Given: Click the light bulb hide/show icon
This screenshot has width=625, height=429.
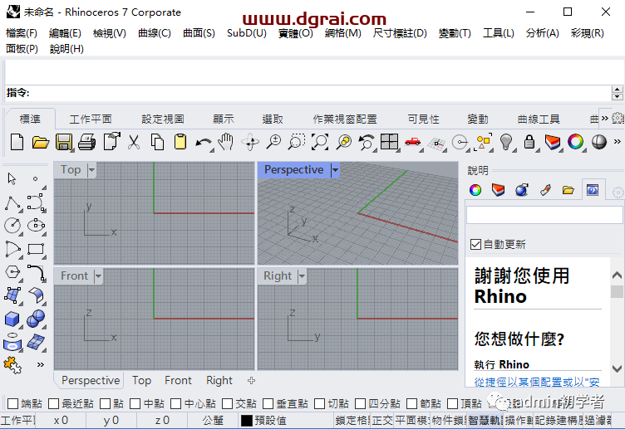Looking at the screenshot, I should tap(506, 142).
